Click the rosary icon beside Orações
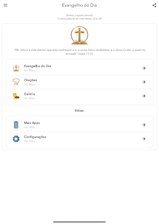The height and width of the screenshot is (224, 159). pyautogui.click(x=16, y=82)
